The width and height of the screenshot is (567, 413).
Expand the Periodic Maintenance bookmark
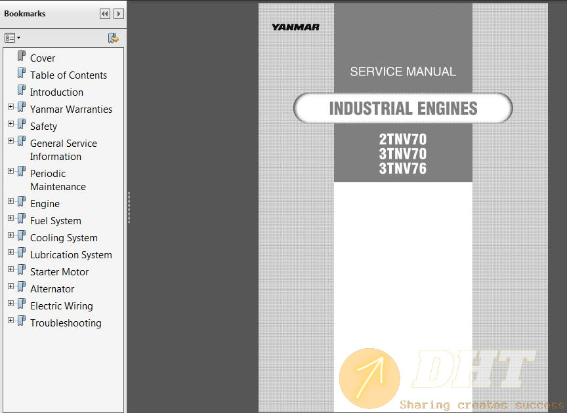11,171
